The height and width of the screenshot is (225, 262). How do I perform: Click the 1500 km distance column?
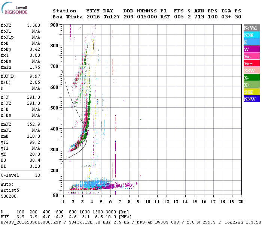(98, 212)
